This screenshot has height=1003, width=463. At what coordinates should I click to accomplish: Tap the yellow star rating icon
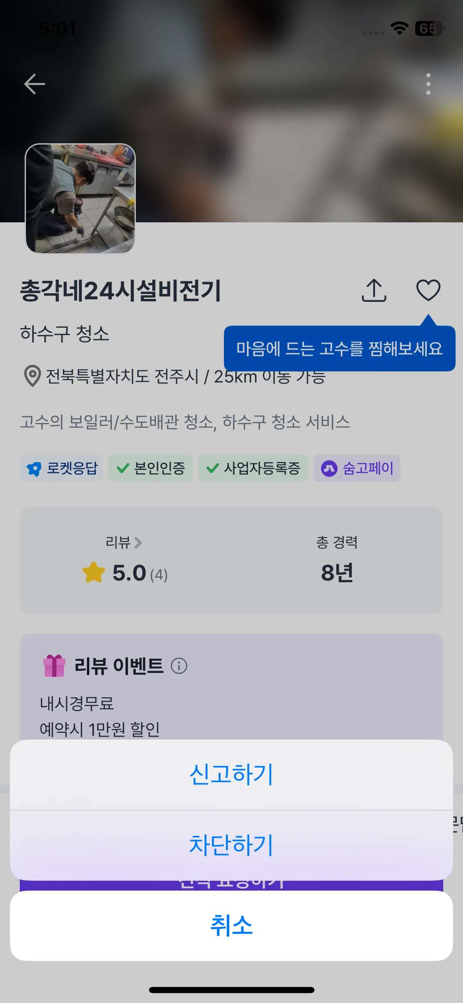[x=94, y=573]
